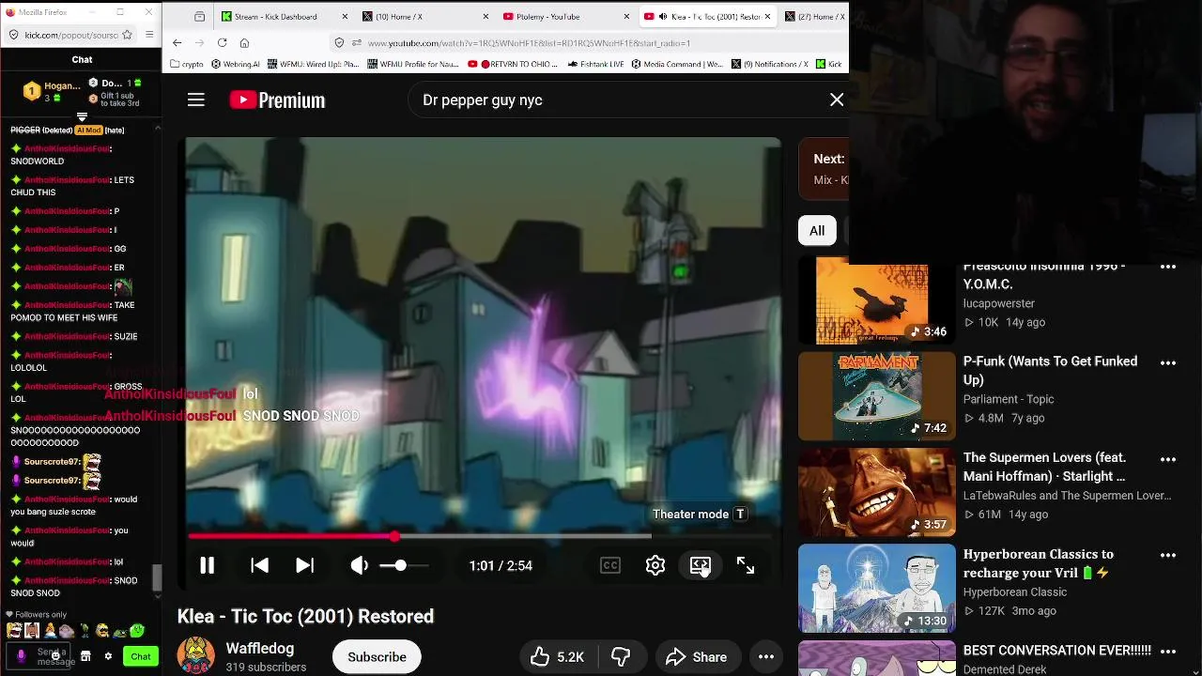Like the video (5.2K)

pos(557,657)
